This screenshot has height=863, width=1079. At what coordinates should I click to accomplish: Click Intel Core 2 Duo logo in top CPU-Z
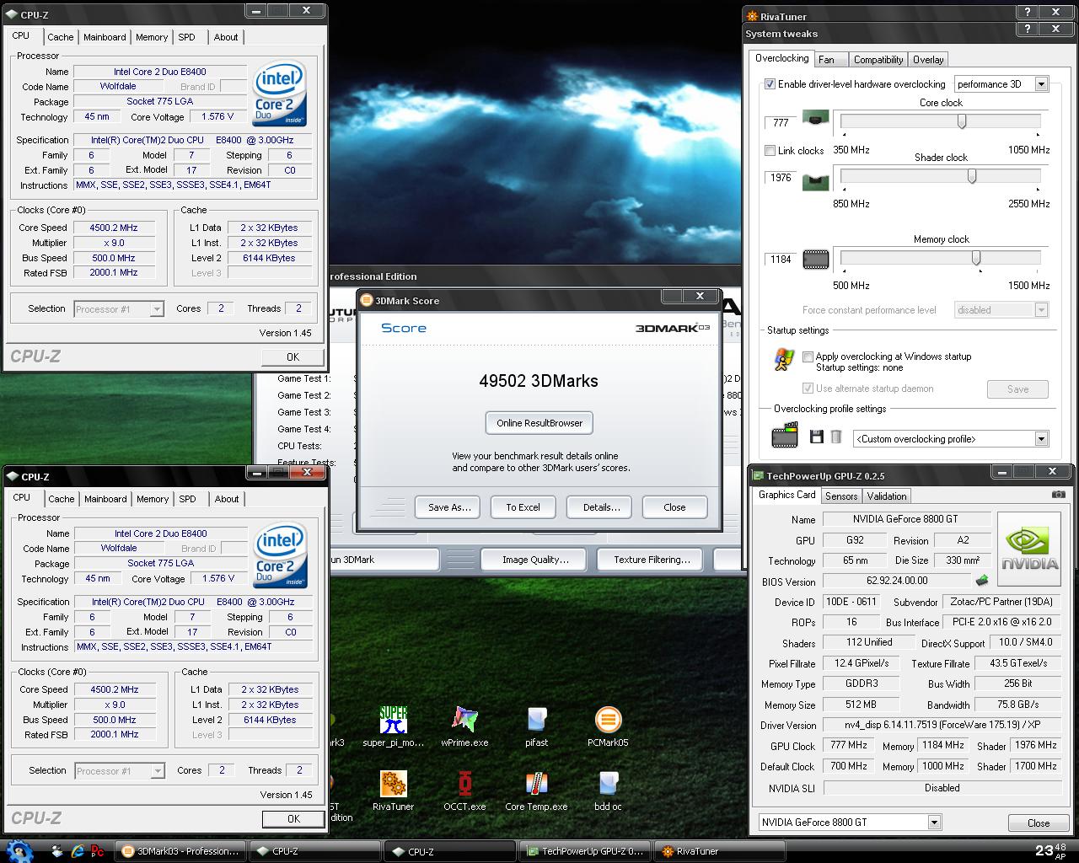click(x=280, y=94)
